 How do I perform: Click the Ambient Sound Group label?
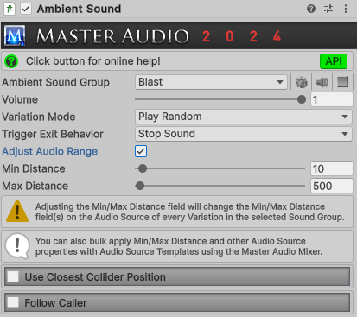click(55, 82)
